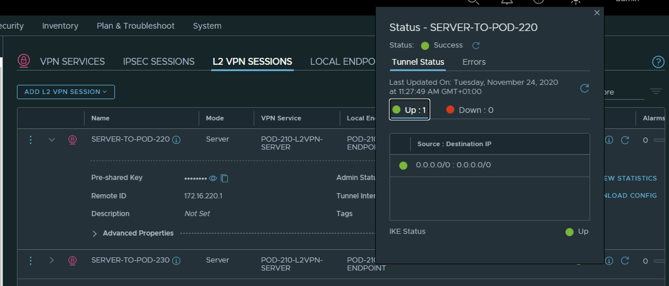Open three-dot actions menu for SERVER-TO-POD-230

31,261
